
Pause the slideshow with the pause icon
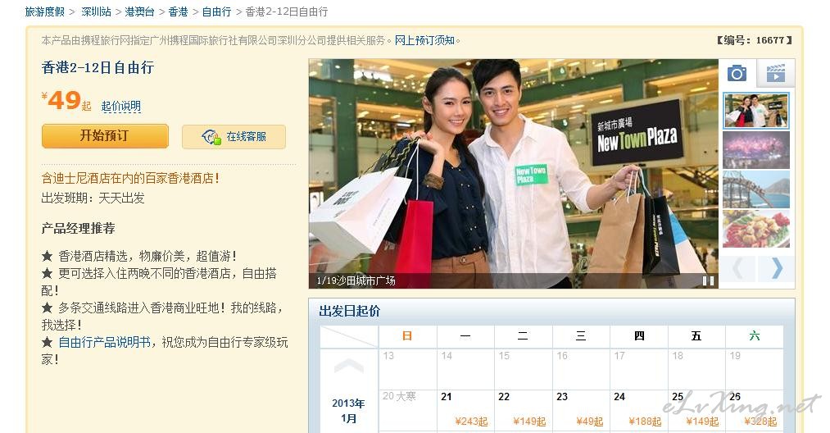(x=708, y=281)
